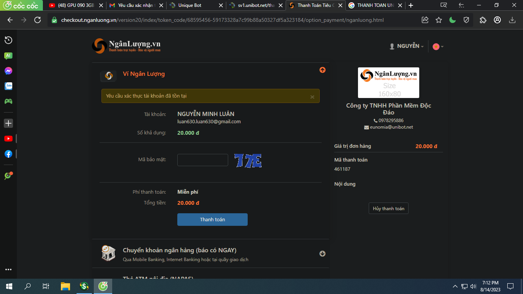The width and height of the screenshot is (523, 294).
Task: Open the tab search icon
Action: (443, 5)
